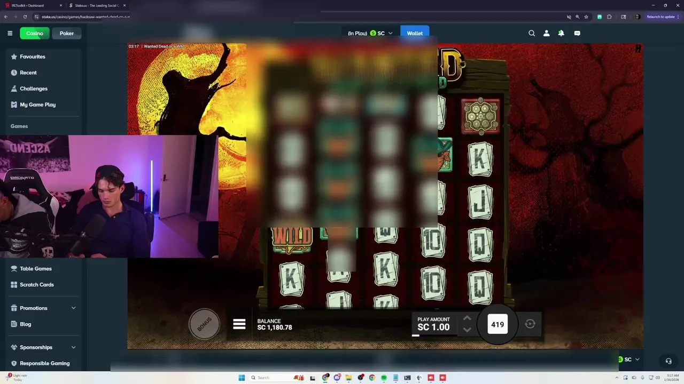This screenshot has width=684, height=384.
Task: Click the spin button showing 419
Action: click(x=498, y=324)
